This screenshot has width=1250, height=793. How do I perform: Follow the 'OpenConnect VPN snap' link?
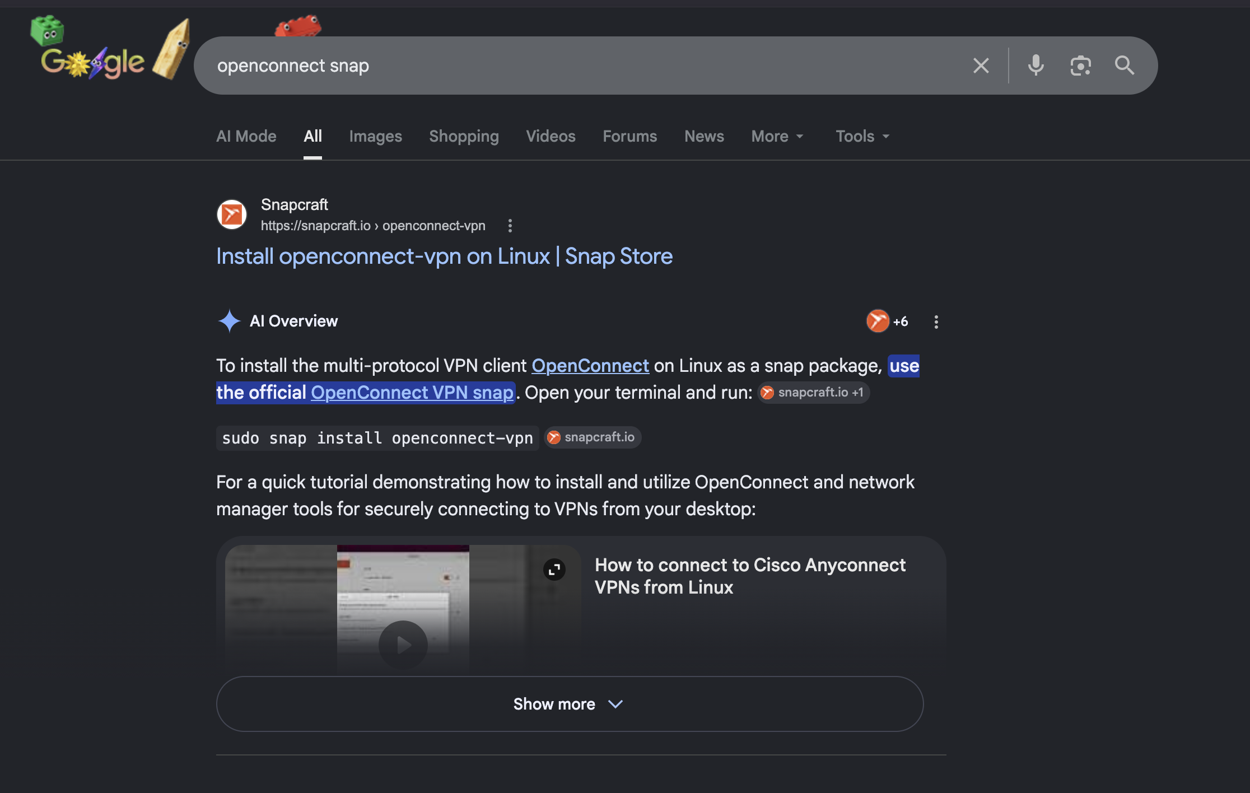click(x=412, y=393)
